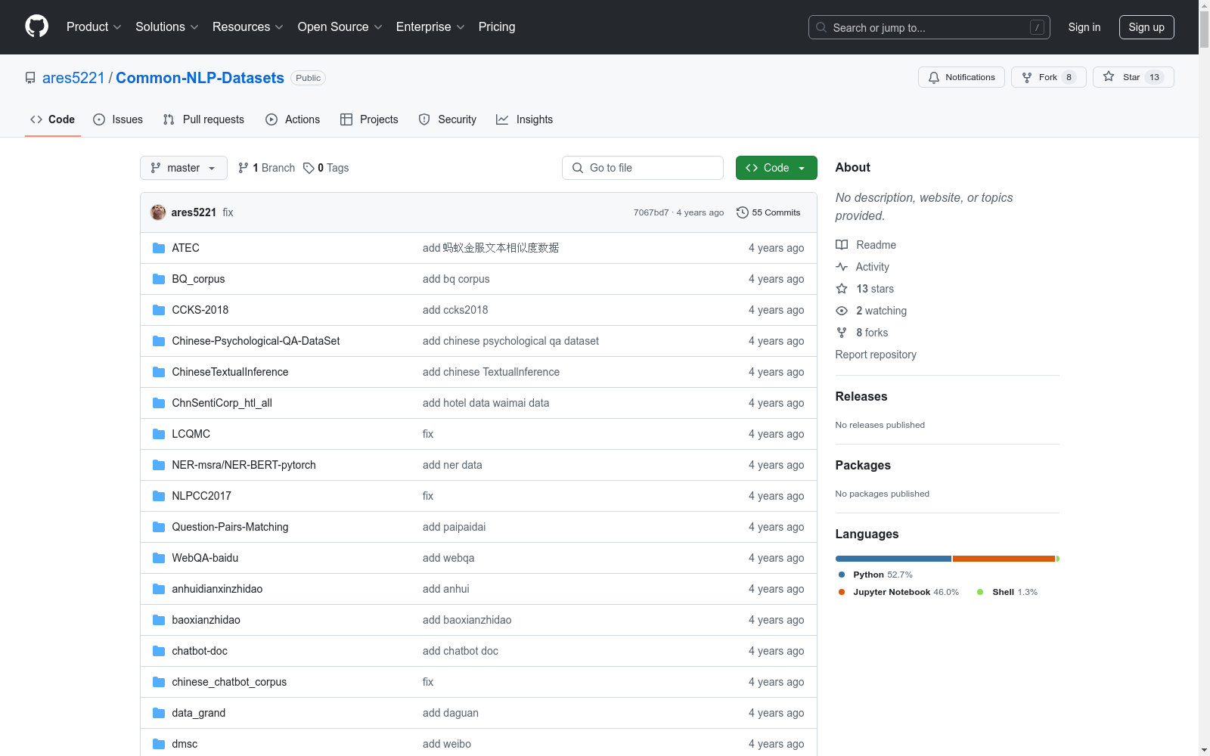Click the watching eye icon
1210x756 pixels.
tap(842, 311)
